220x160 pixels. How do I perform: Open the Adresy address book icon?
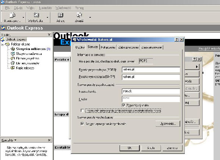pos(61,15)
